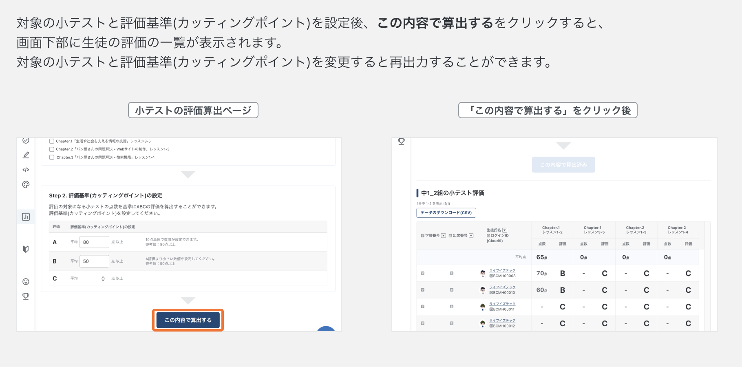The height and width of the screenshot is (367, 742).
Task: Open the 出席番号 sort dropdown
Action: (x=471, y=235)
